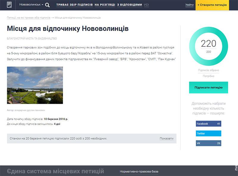Expand signers list with Показати

(166, 138)
